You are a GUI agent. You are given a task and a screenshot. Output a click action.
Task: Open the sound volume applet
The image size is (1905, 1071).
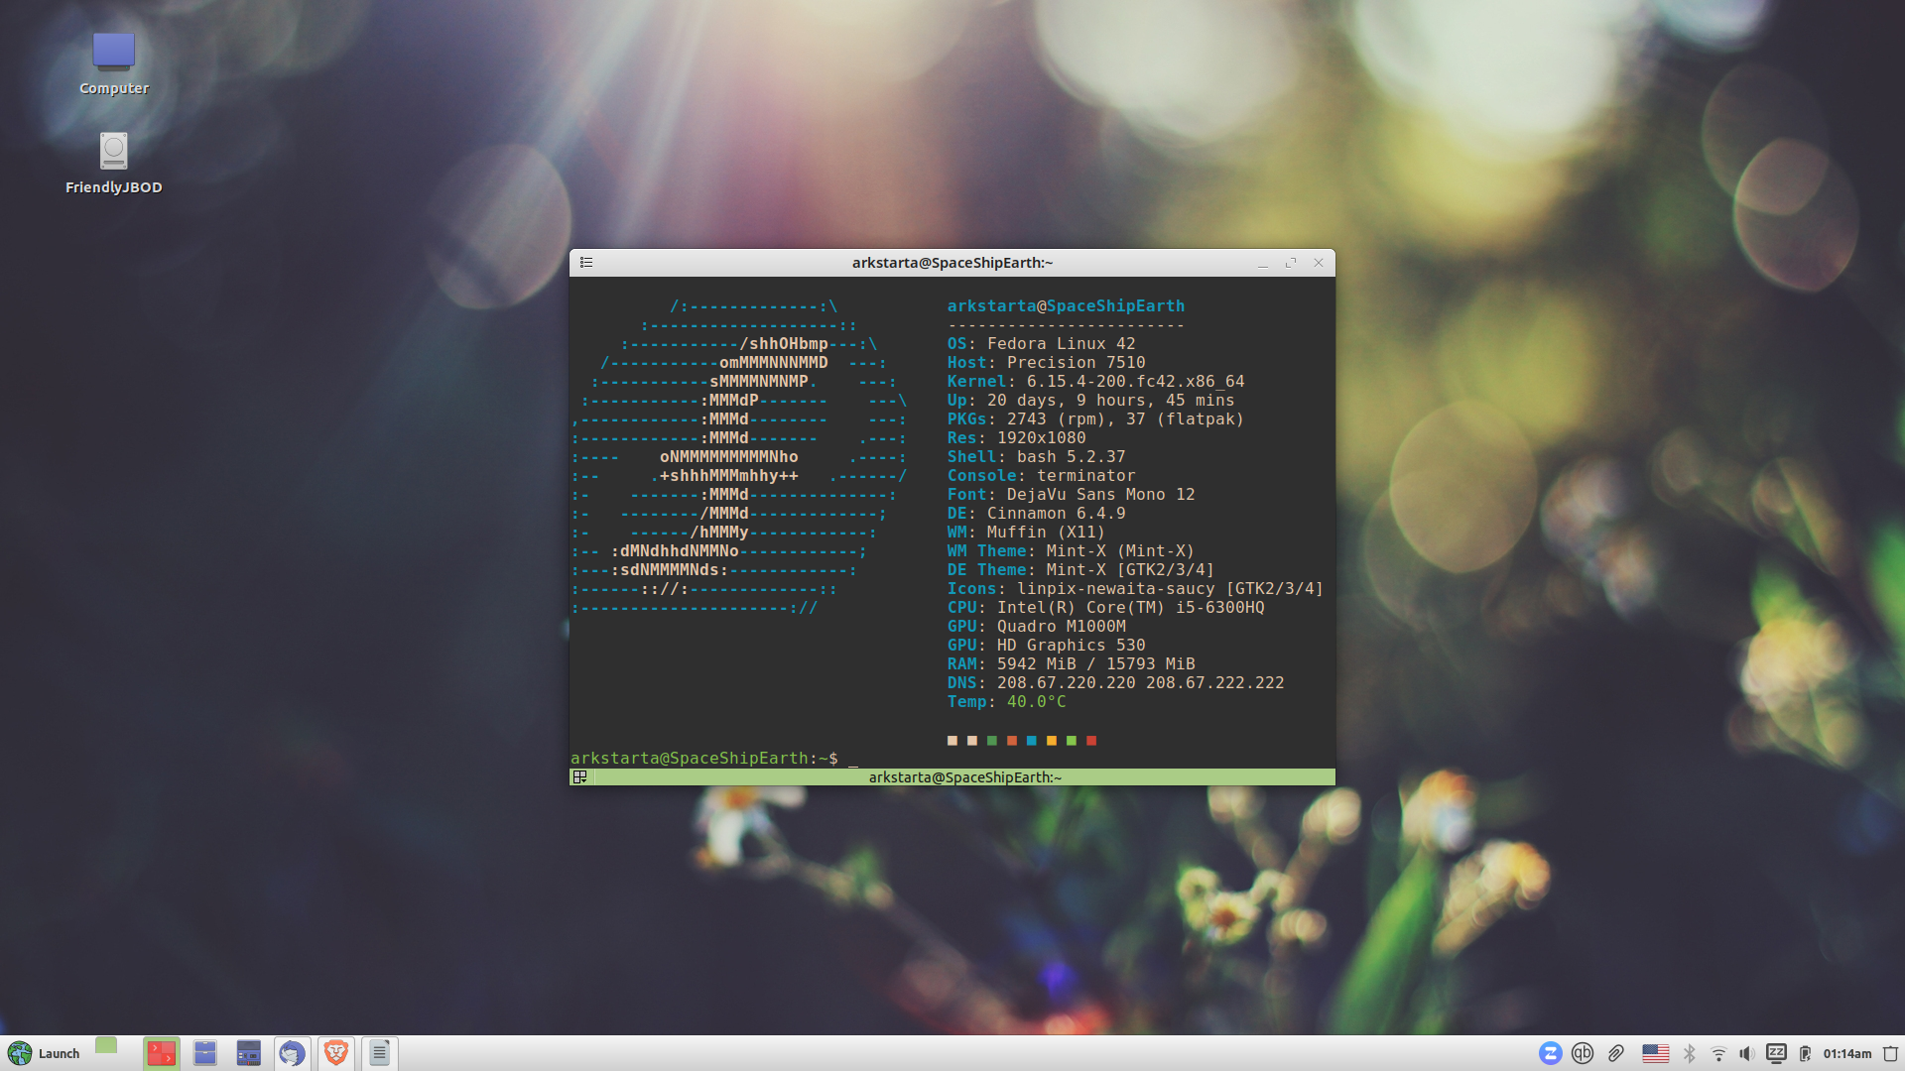1747,1053
